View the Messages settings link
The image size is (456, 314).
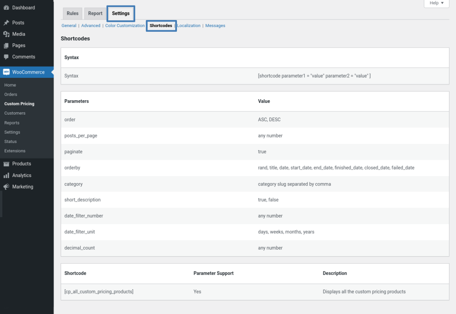click(x=215, y=26)
